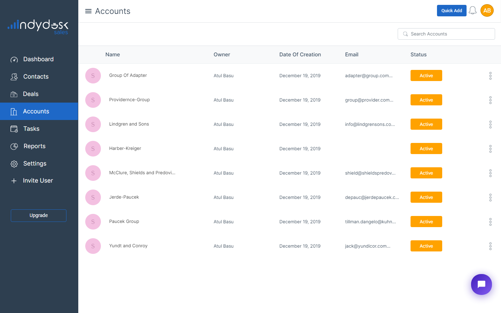This screenshot has height=313, width=501.
Task: Open the Lindgren and Sons account
Action: point(129,124)
